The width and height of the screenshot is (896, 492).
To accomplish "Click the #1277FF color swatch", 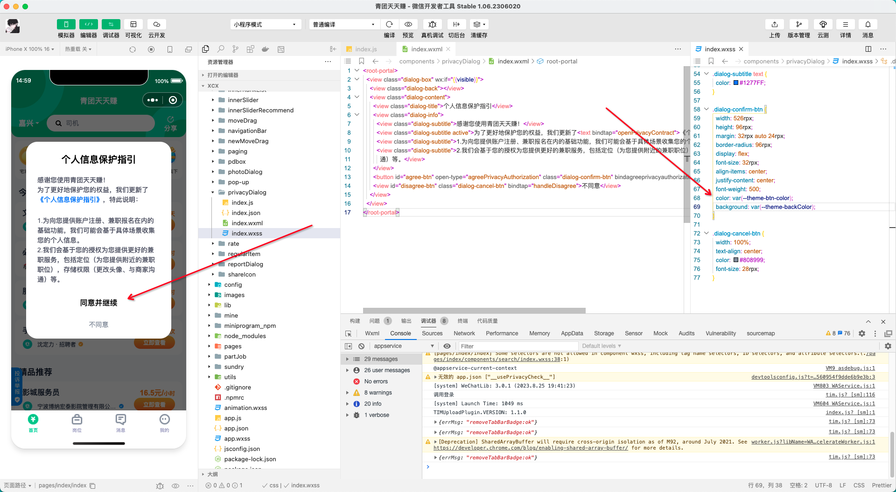I will click(736, 83).
